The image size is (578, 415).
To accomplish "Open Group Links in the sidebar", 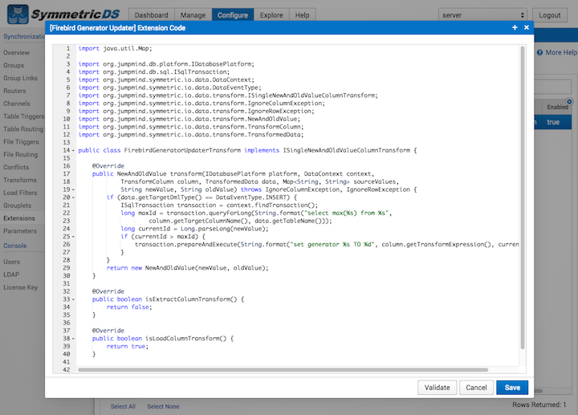I will tap(20, 78).
